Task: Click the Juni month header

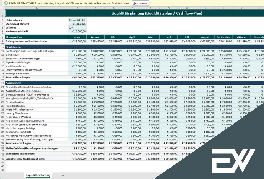Action: click(168, 37)
